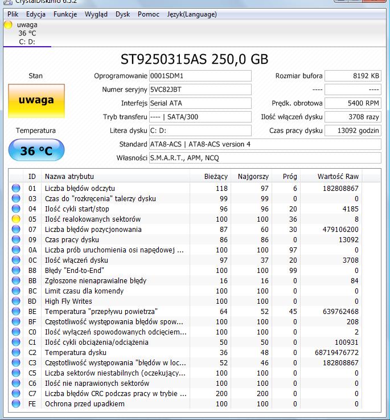The height and width of the screenshot is (420, 390).
Task: Click status icon for attribute C7
Action: [x=16, y=393]
